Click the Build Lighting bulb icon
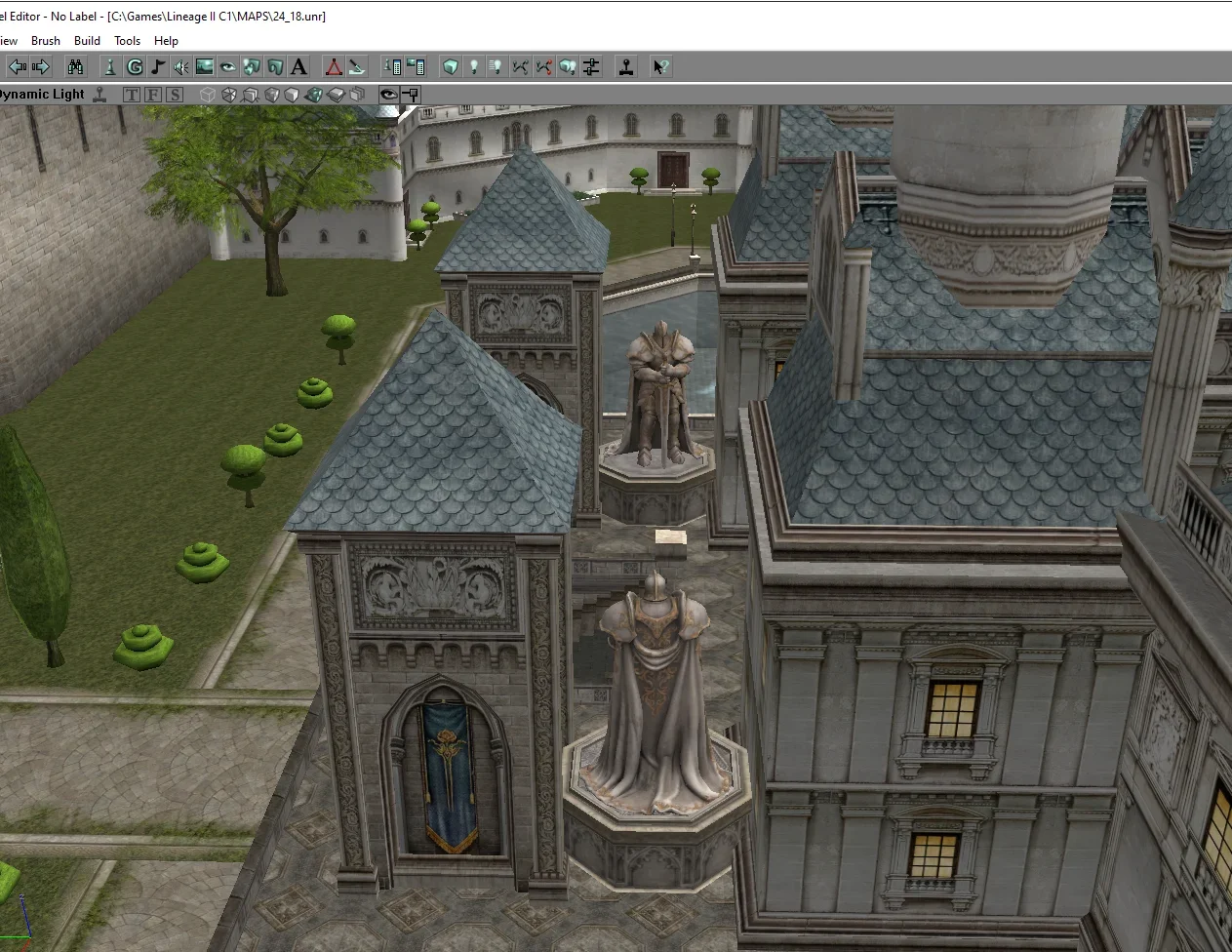Screen dimensions: 1232x952 click(x=474, y=66)
